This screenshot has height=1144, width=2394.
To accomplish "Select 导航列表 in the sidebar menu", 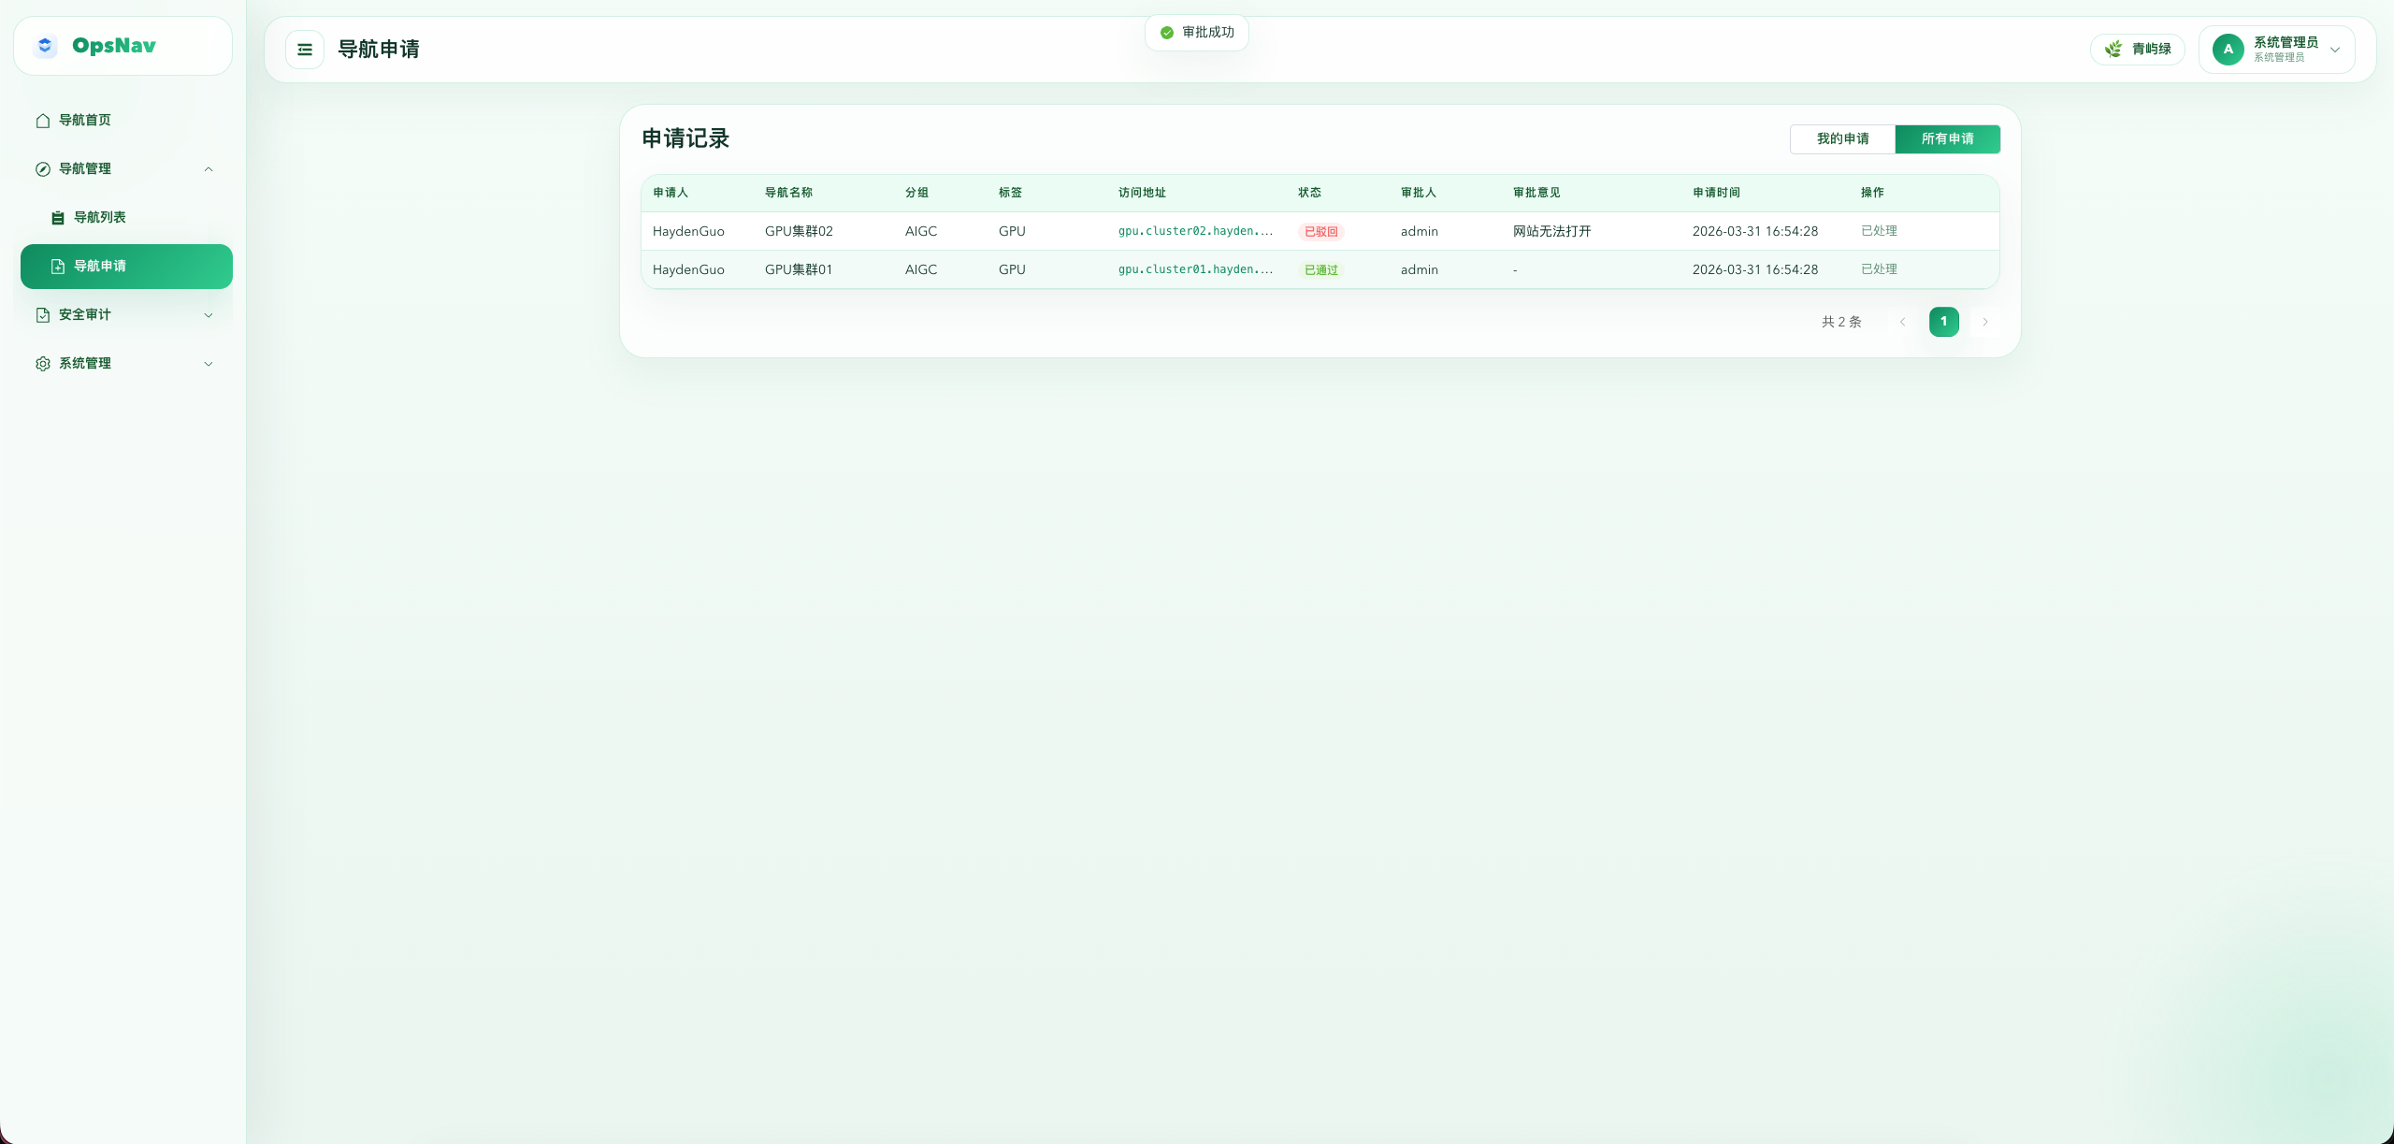I will (100, 216).
